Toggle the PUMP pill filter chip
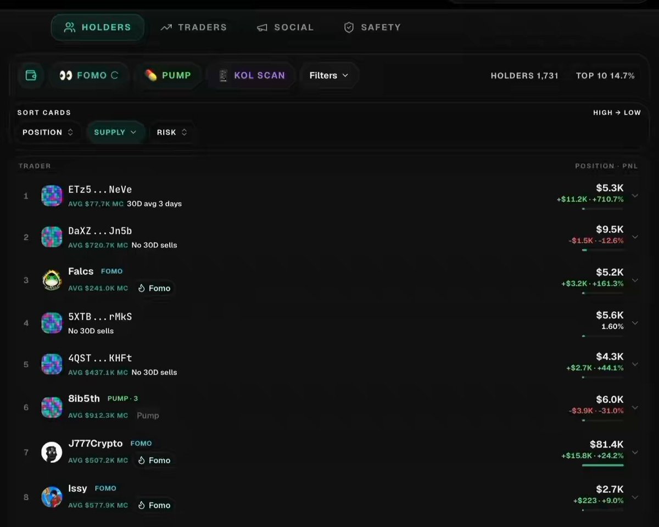This screenshot has width=659, height=527. (168, 75)
